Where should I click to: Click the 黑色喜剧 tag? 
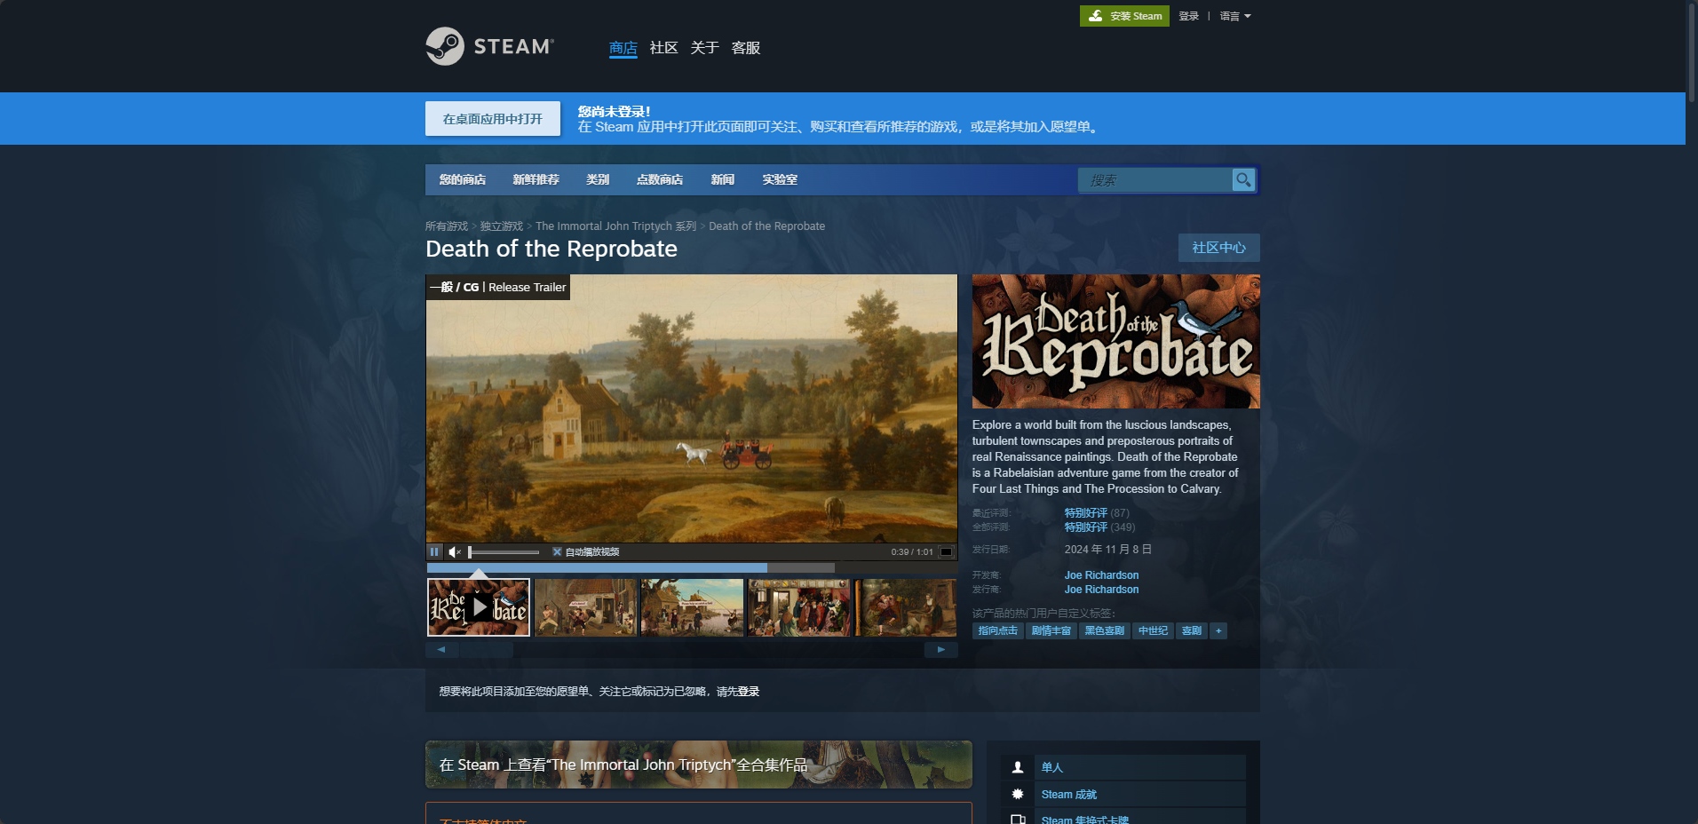coord(1105,630)
